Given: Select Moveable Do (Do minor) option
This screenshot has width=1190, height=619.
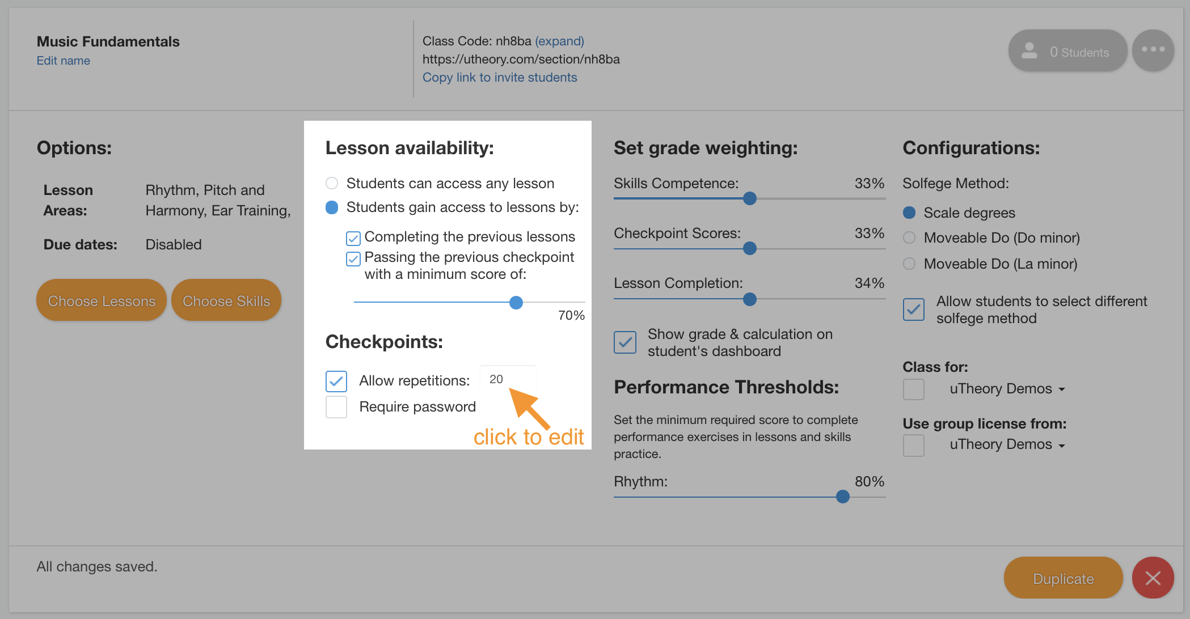Looking at the screenshot, I should pos(909,238).
